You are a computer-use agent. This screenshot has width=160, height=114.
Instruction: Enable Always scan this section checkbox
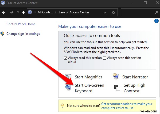click(104, 58)
